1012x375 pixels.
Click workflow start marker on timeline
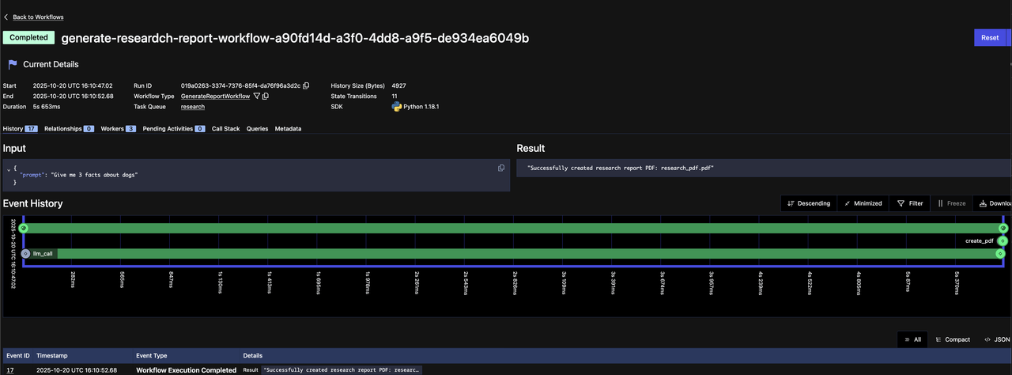click(x=23, y=228)
